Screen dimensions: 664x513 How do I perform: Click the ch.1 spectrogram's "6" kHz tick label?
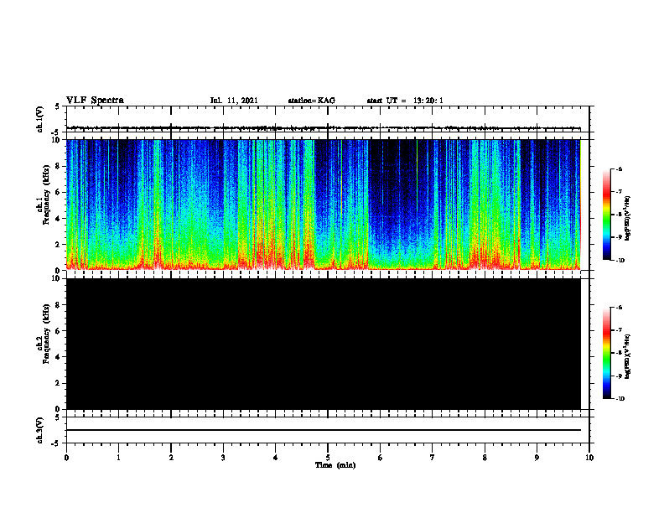[58, 192]
